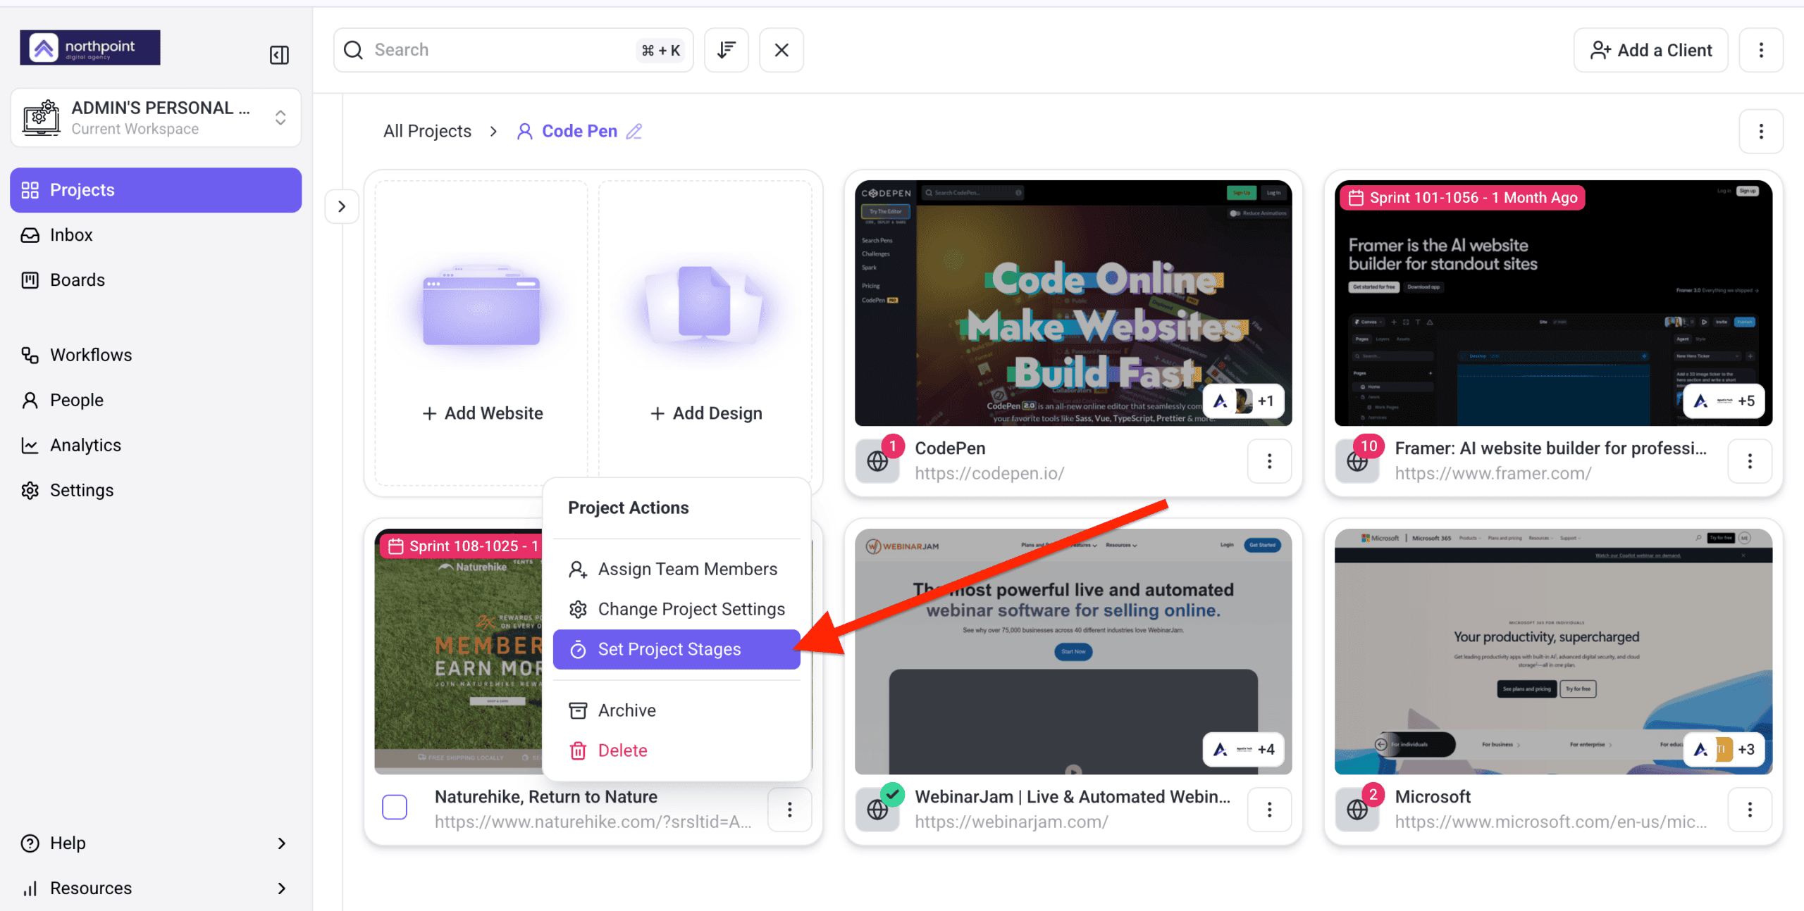Open Settings in sidebar

[x=156, y=490]
